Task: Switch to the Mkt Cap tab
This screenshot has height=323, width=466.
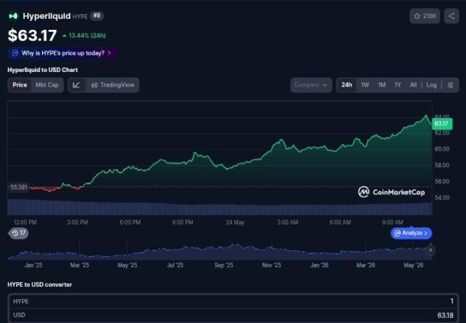Action: pos(47,85)
